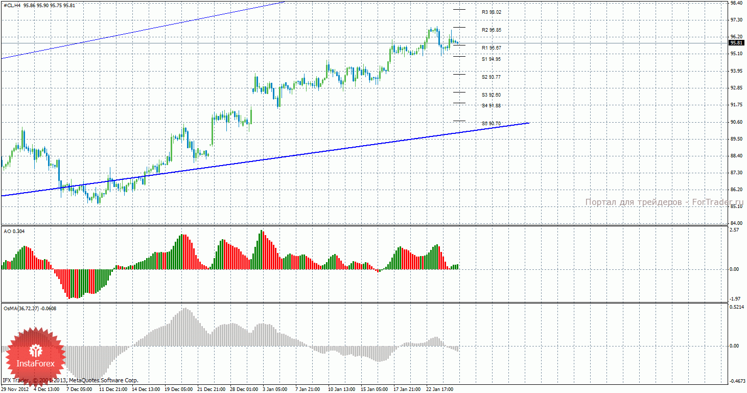Select the thick lower blue trendline

tap(266, 159)
